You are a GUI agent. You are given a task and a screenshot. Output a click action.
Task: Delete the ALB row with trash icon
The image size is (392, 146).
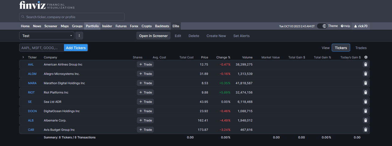point(365,120)
